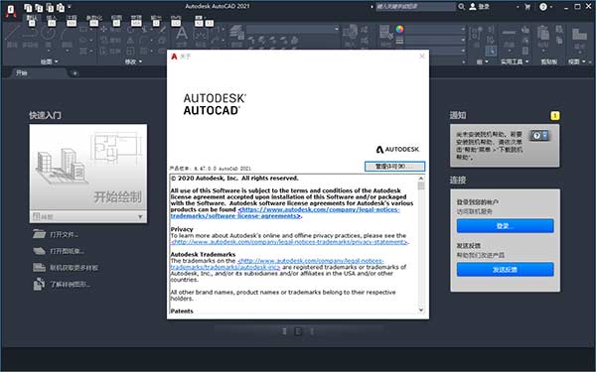This screenshot has width=596, height=372.
Task: Click the blue 发送反馈 button
Action: click(x=505, y=269)
